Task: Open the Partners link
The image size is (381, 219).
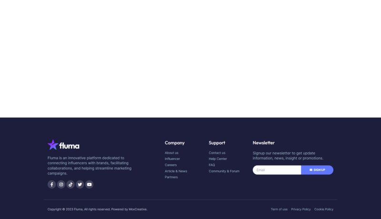Action: (171, 177)
